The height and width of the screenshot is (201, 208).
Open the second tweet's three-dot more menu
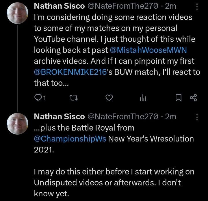[x=197, y=116]
